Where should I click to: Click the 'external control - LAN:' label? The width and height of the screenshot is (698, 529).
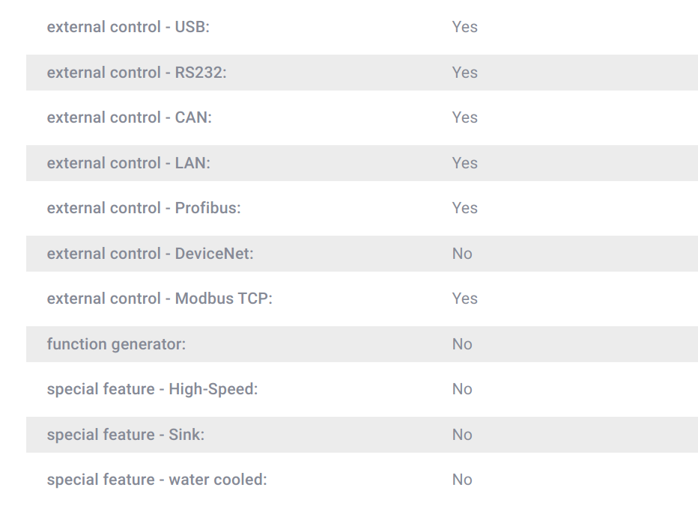[129, 163]
